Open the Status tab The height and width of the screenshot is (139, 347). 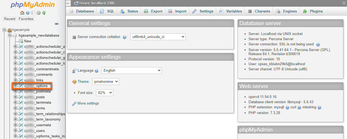129,11
